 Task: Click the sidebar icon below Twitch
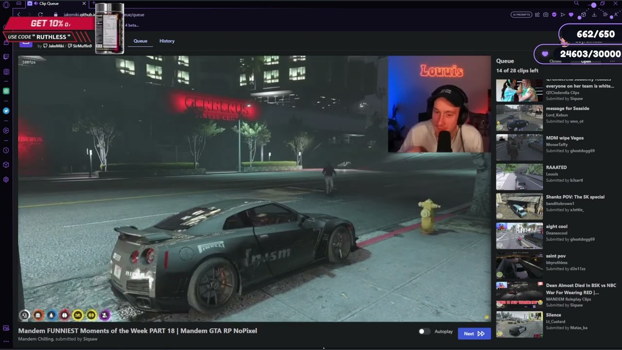coord(6,71)
